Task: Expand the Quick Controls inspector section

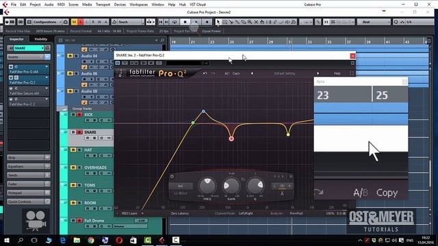Action: pyautogui.click(x=29, y=202)
